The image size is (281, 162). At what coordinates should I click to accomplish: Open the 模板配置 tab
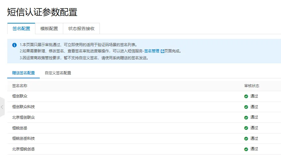click(49, 29)
